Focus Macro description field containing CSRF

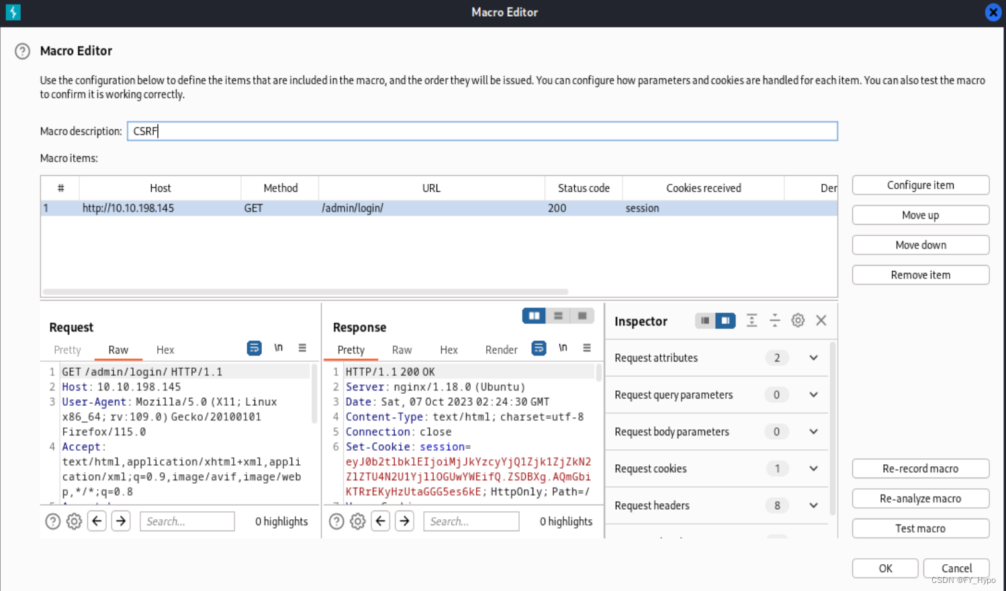[x=482, y=131]
